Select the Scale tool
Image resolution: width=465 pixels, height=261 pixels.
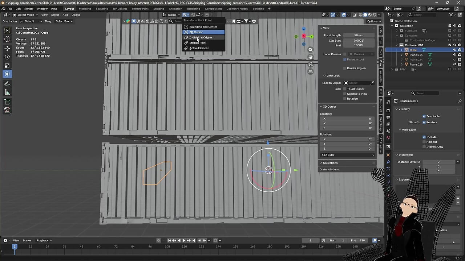[x=7, y=66]
